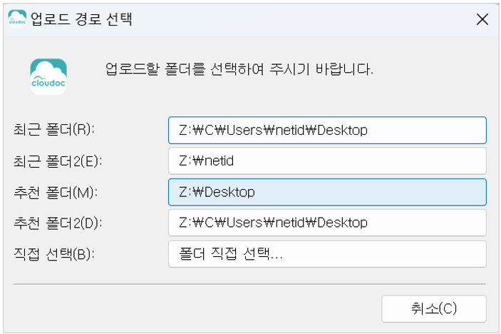Click the instruction text 업로드할 폴더를 선택하여 주시기 바랍니다
Viewport: 501px width, 334px height.
click(x=239, y=69)
